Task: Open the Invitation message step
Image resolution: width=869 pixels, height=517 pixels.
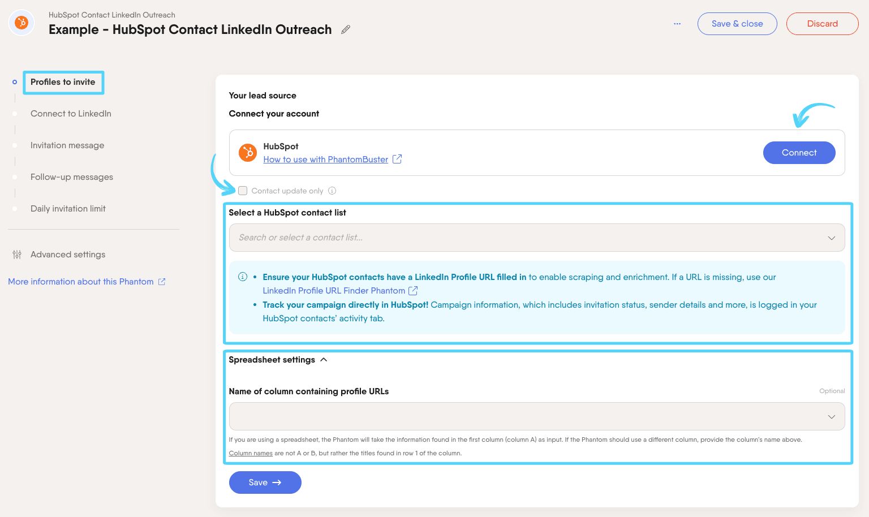Action: [67, 145]
